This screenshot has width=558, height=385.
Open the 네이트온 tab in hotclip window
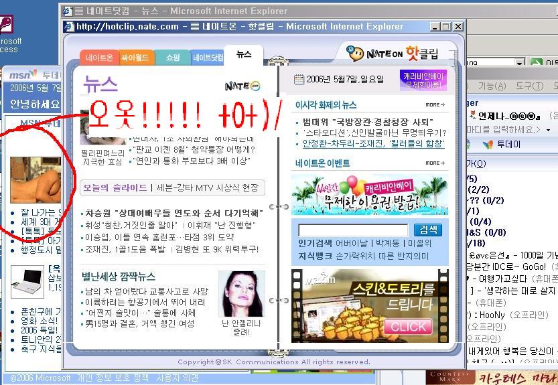pos(99,58)
